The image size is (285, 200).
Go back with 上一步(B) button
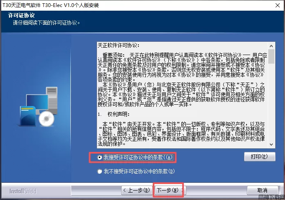pos(137,190)
